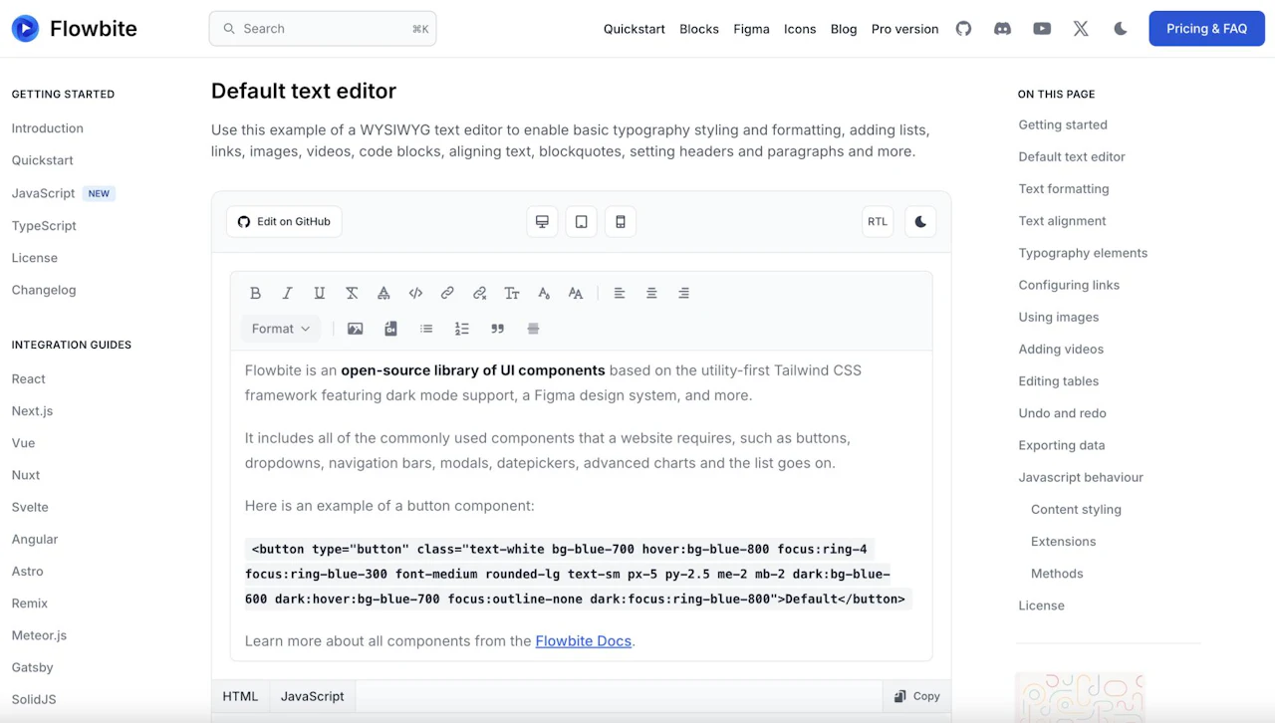
Task: Toggle bold formatting in the editor
Action: click(x=256, y=293)
